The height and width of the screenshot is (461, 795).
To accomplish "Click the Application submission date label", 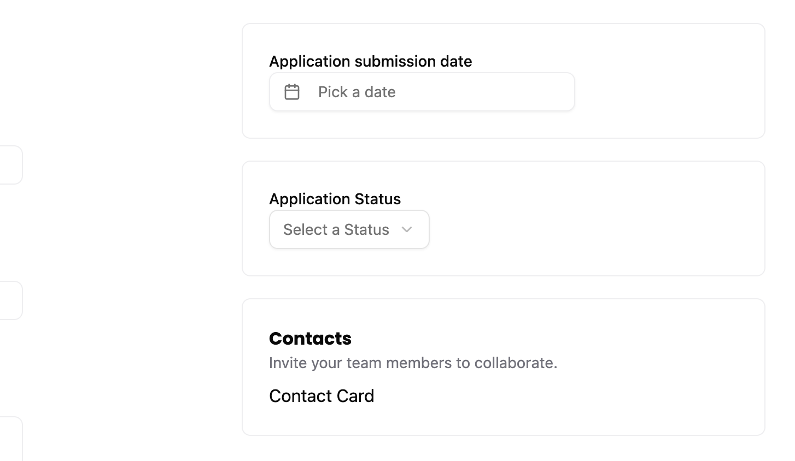I will [370, 61].
